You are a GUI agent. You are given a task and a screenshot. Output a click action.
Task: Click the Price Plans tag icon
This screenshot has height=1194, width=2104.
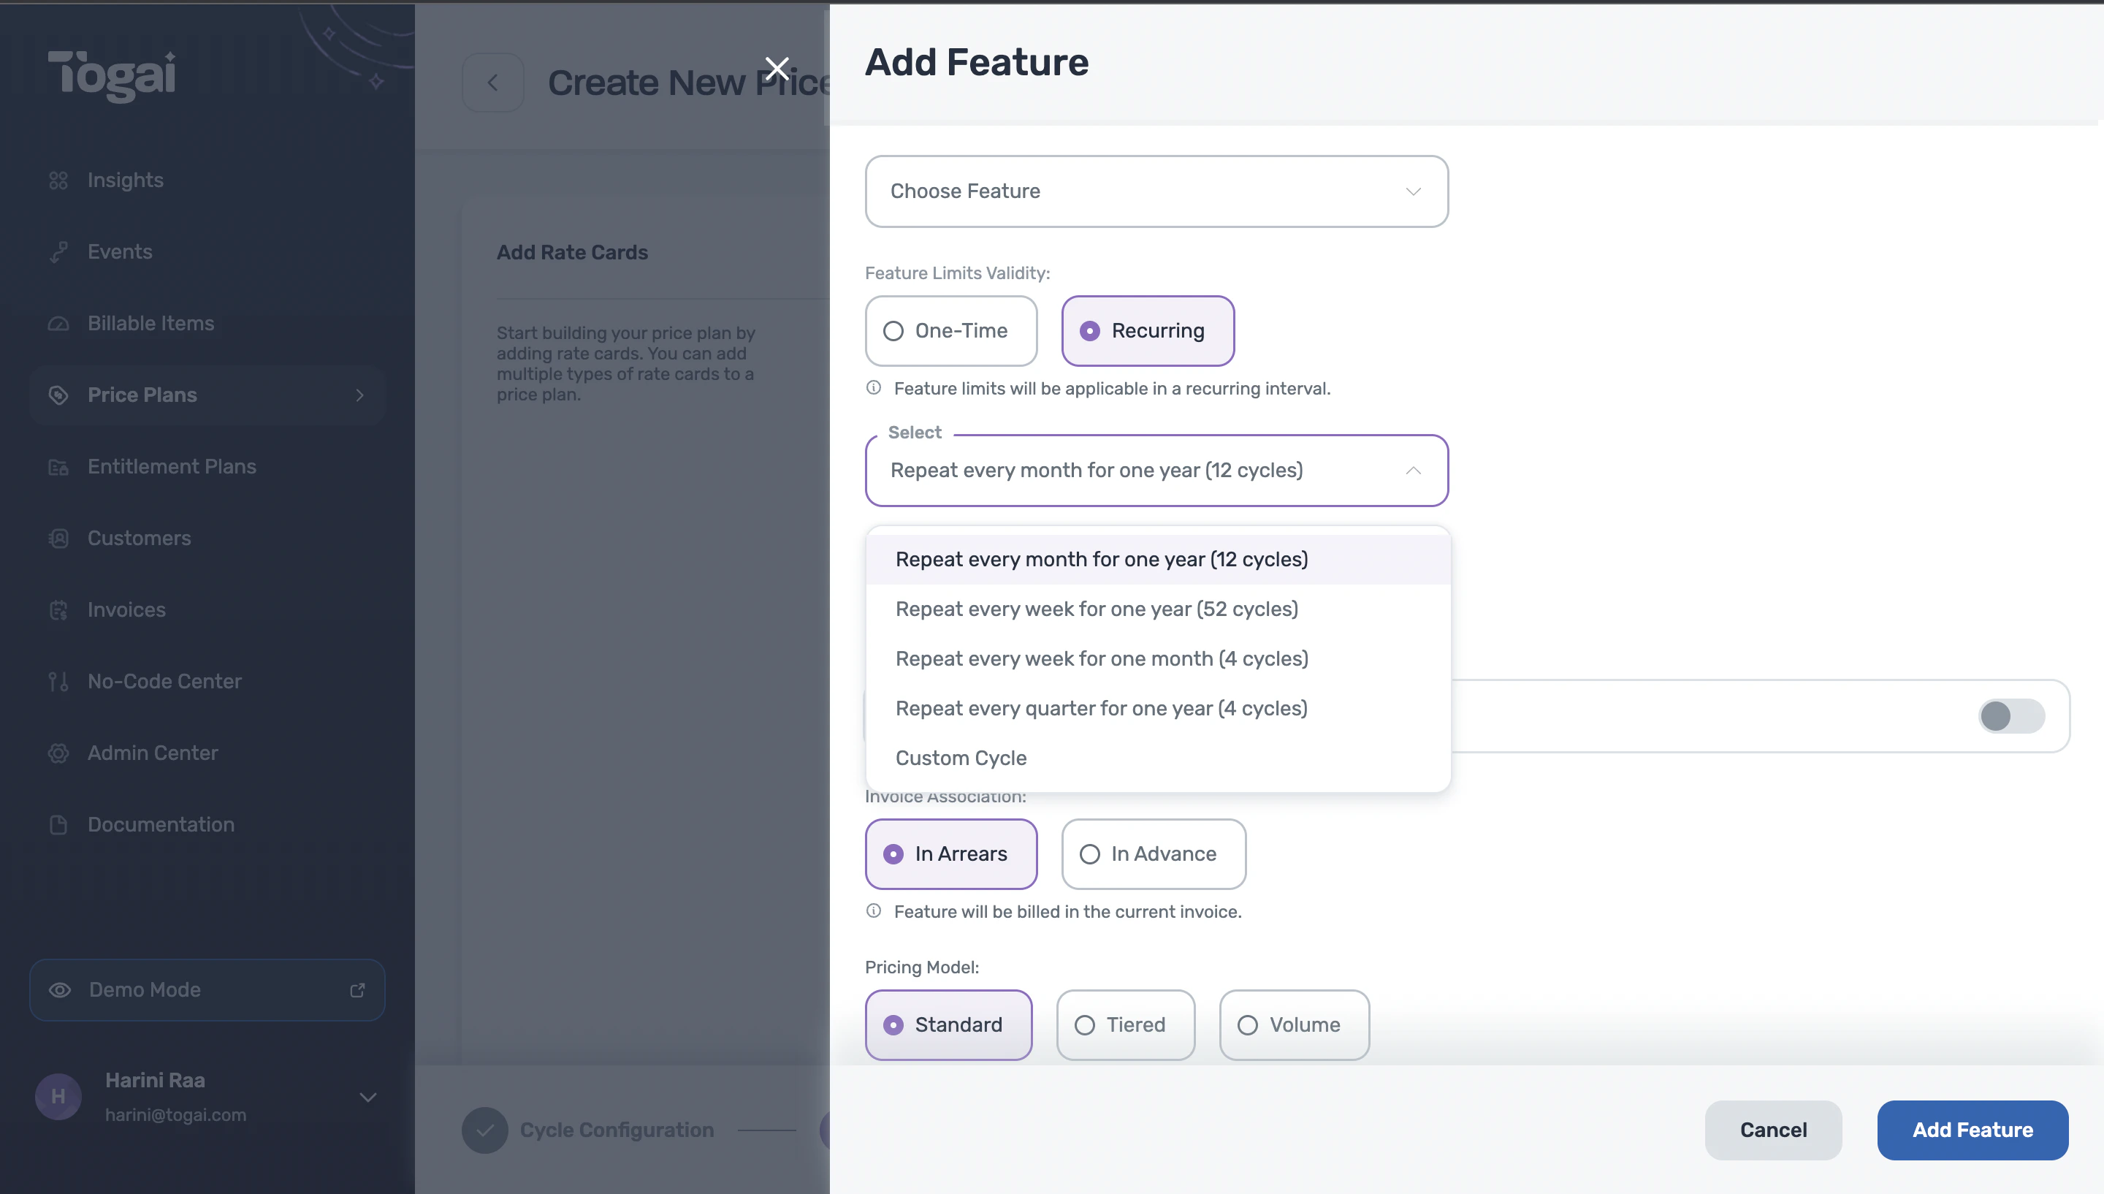pyautogui.click(x=58, y=395)
